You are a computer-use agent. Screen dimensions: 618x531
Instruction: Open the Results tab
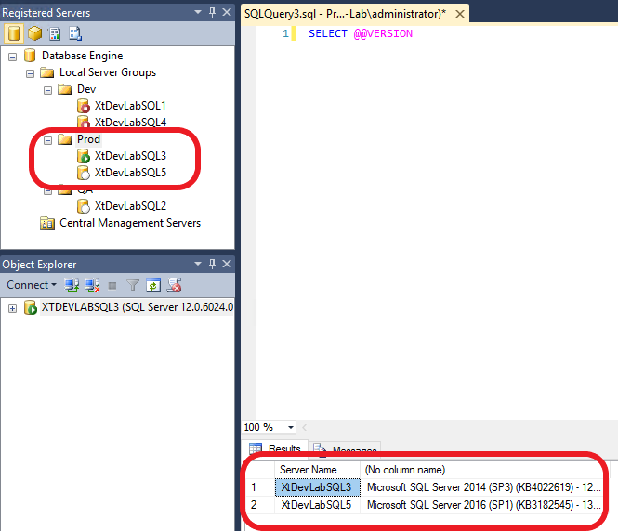(x=275, y=448)
